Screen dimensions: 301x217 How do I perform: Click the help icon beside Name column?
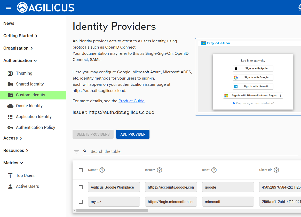point(102,170)
